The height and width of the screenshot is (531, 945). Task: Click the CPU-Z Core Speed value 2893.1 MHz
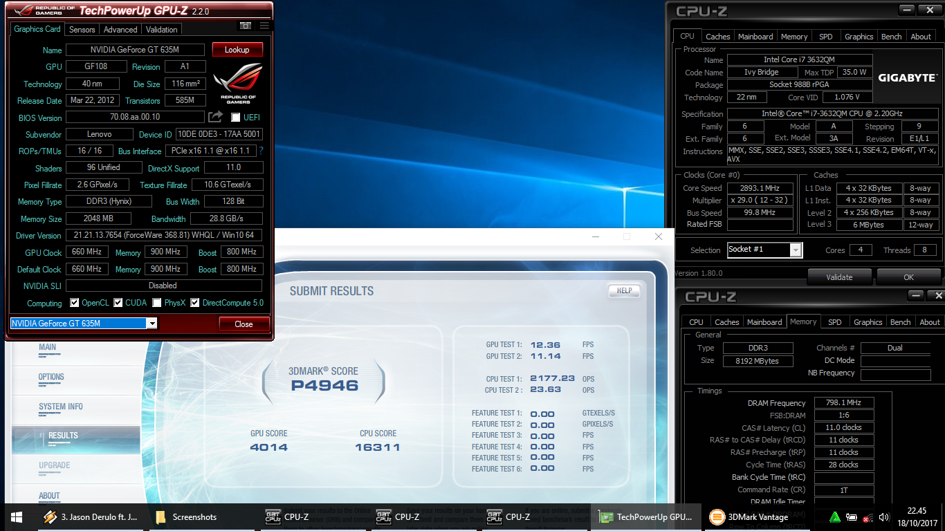tap(760, 188)
